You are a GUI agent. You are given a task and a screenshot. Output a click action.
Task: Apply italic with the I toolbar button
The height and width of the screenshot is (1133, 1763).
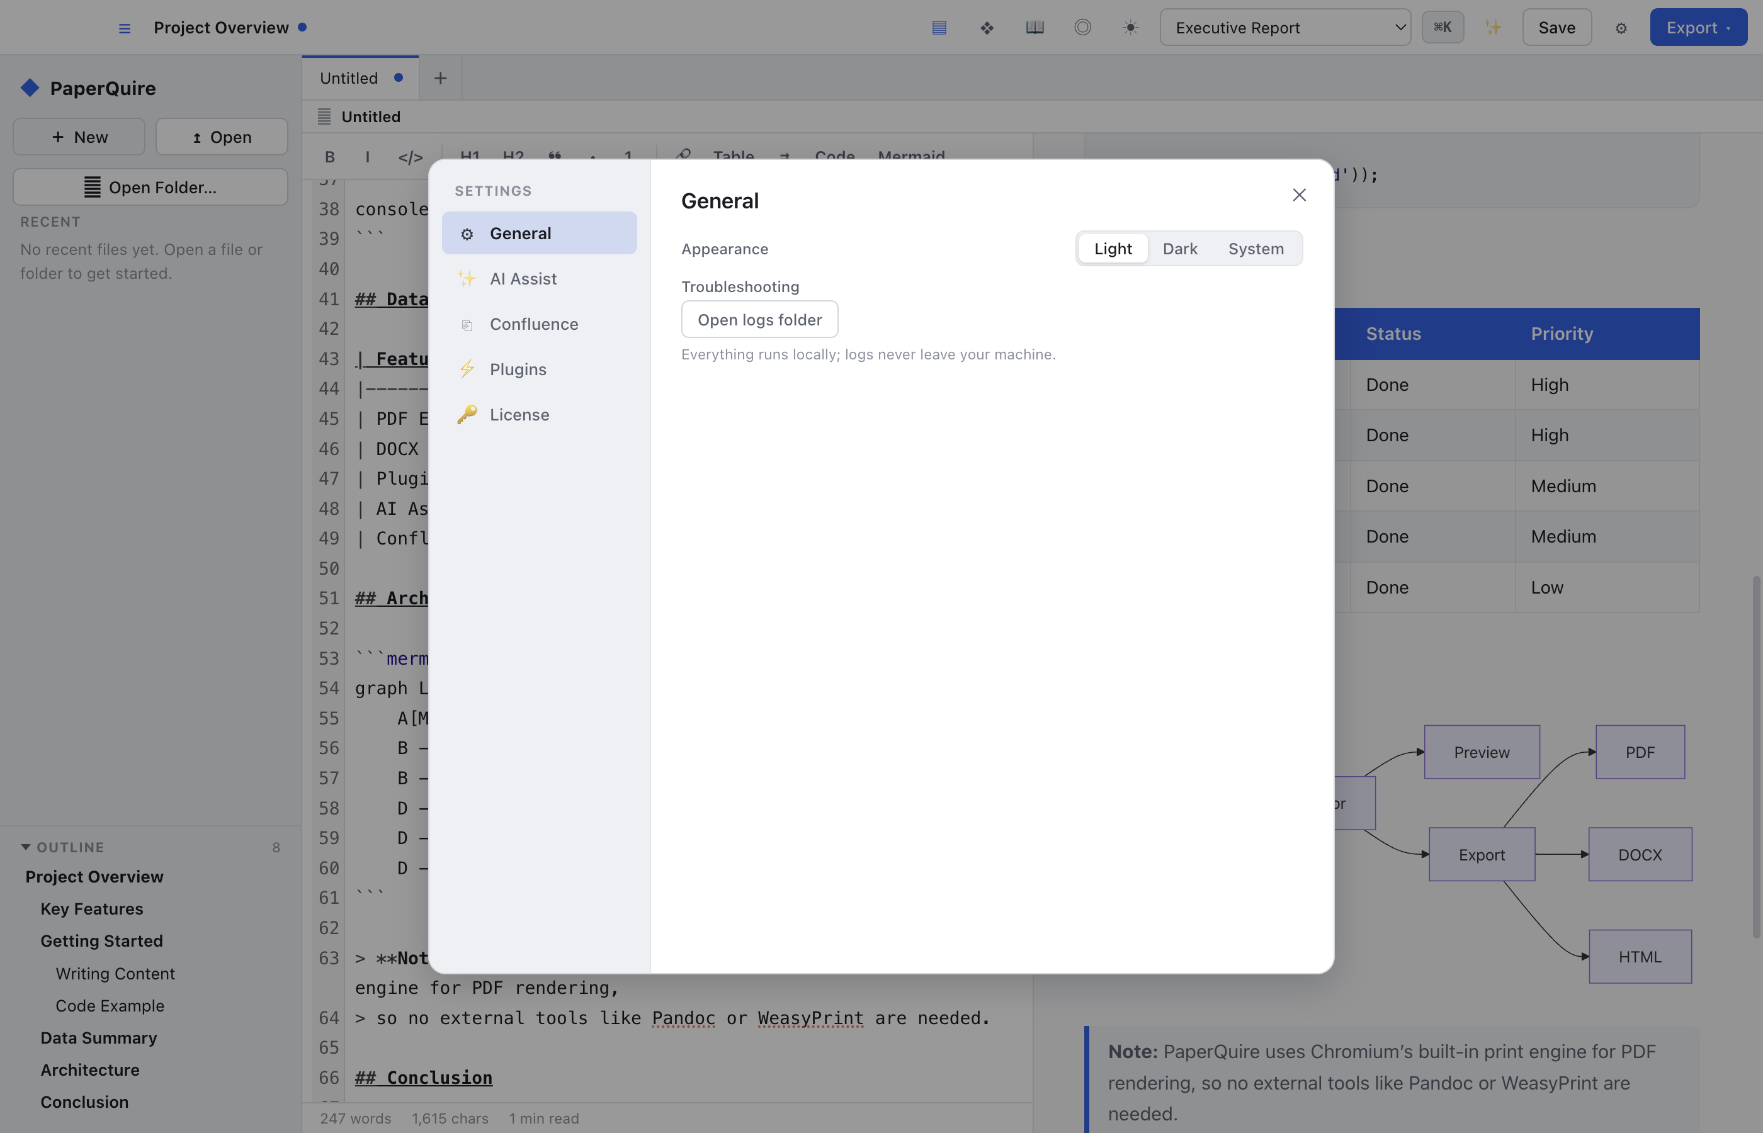(x=367, y=157)
